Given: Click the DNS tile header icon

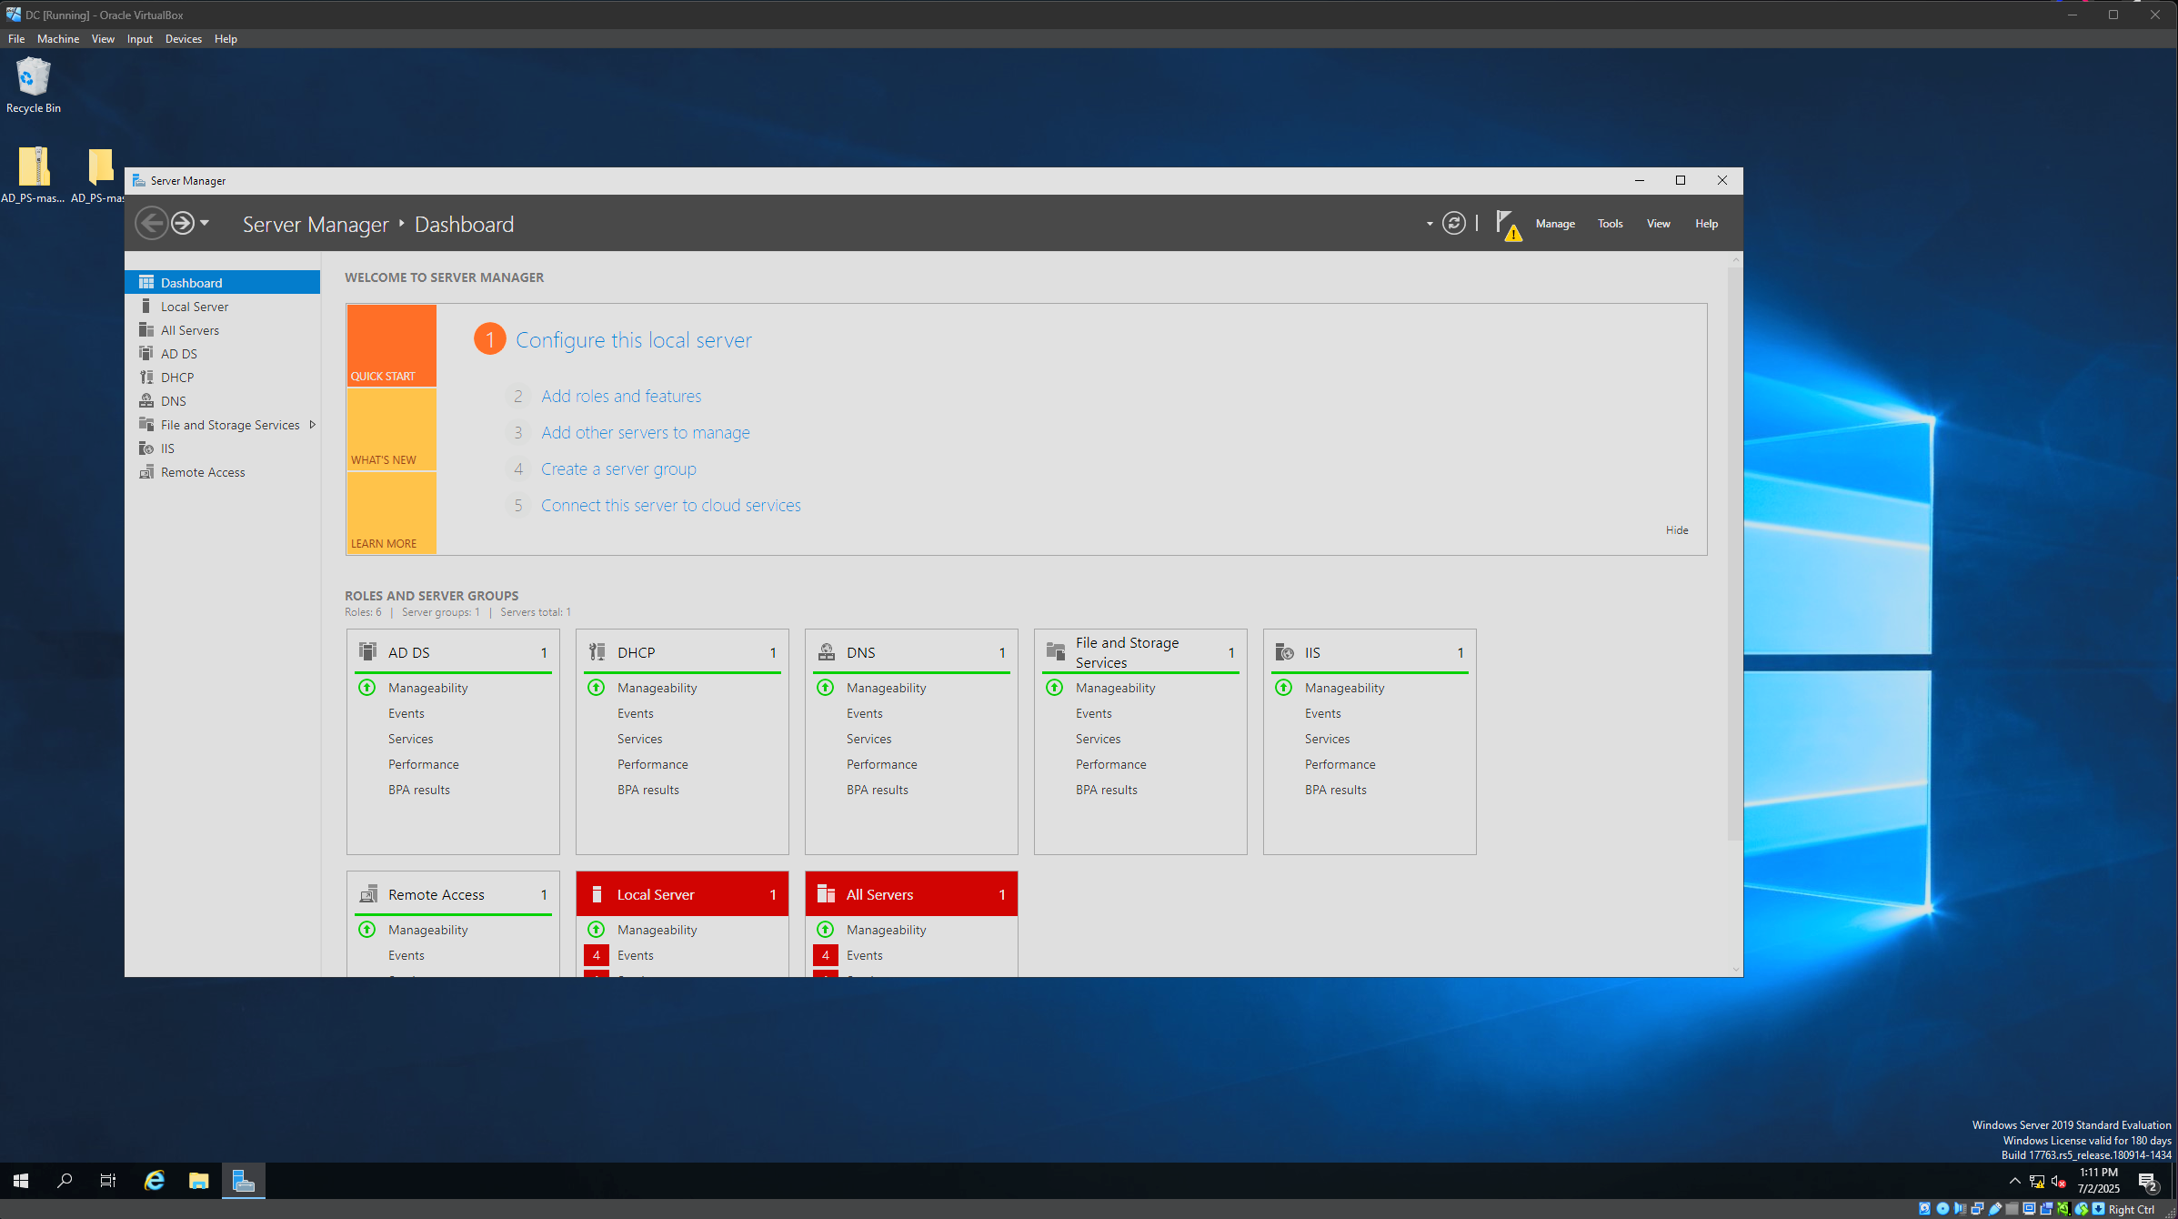Looking at the screenshot, I should pos(826,651).
